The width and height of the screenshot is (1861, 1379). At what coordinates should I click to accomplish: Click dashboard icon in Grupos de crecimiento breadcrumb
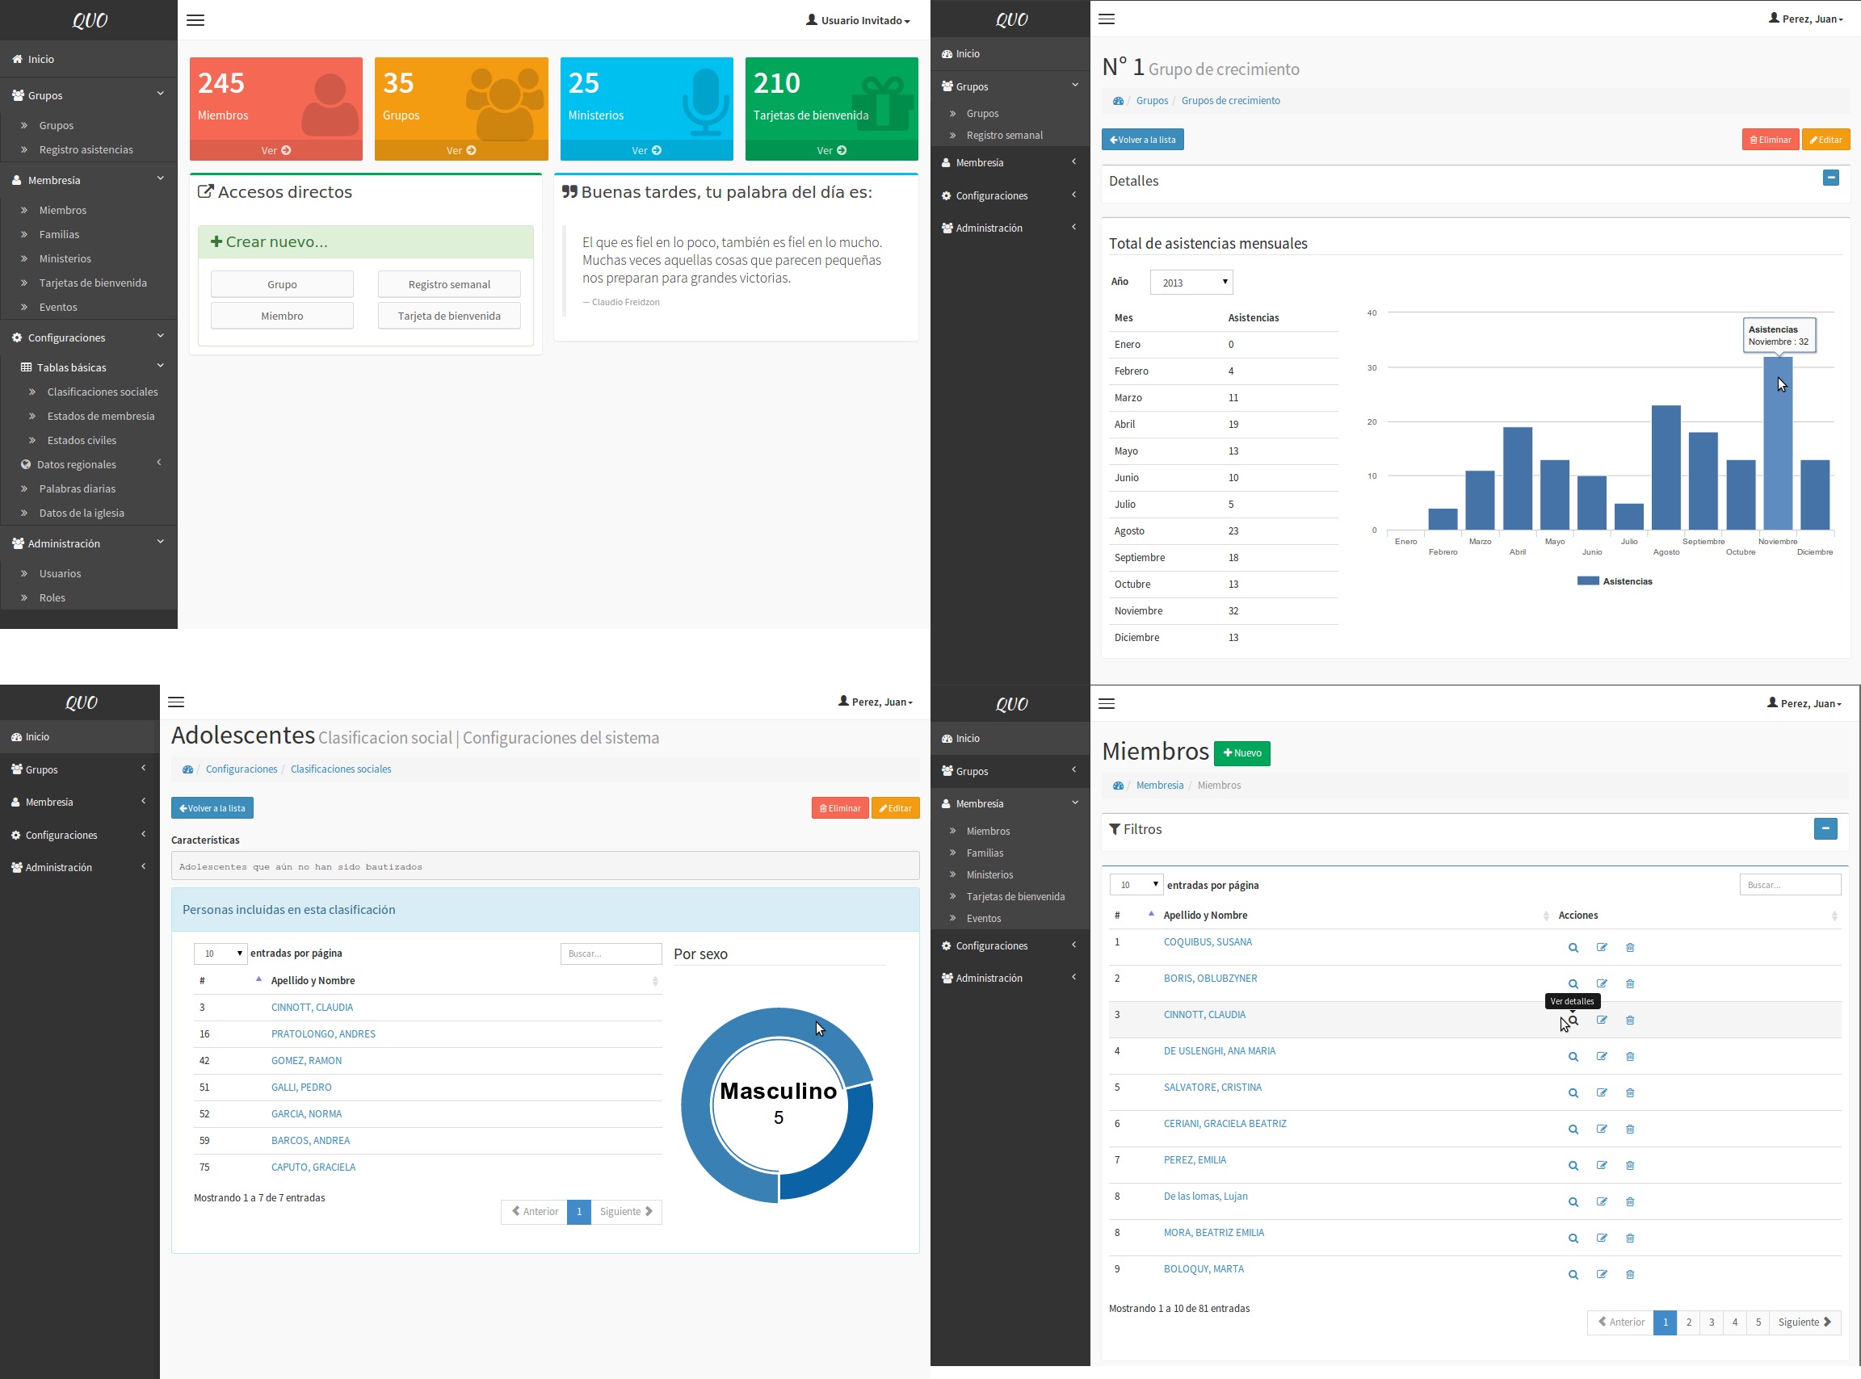[1118, 101]
